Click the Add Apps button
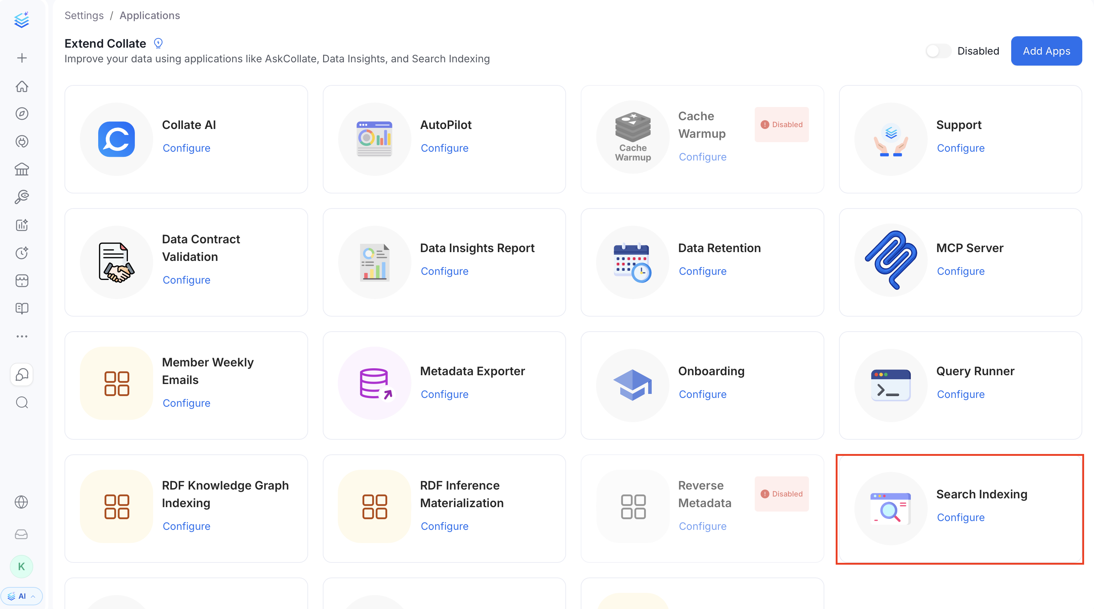The image size is (1094, 609). pos(1046,51)
